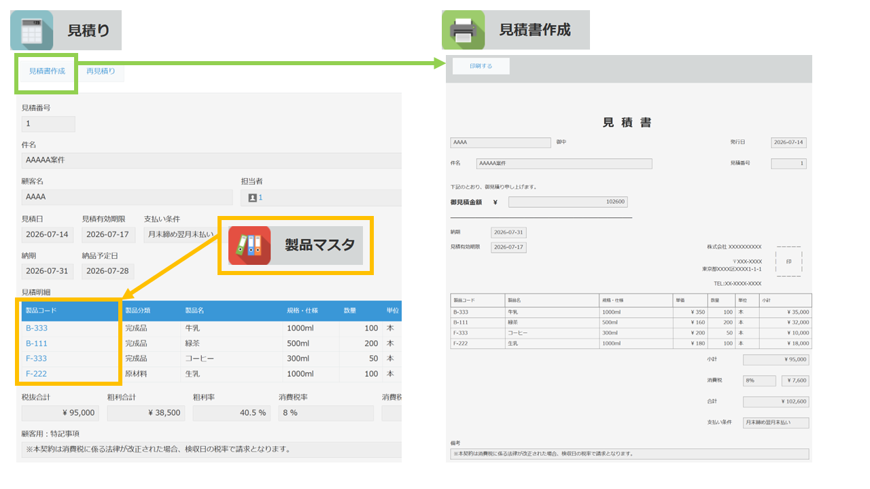Viewport: 870px width, 489px height.
Task: Click the 担当者 user link 1
Action: coord(260,198)
